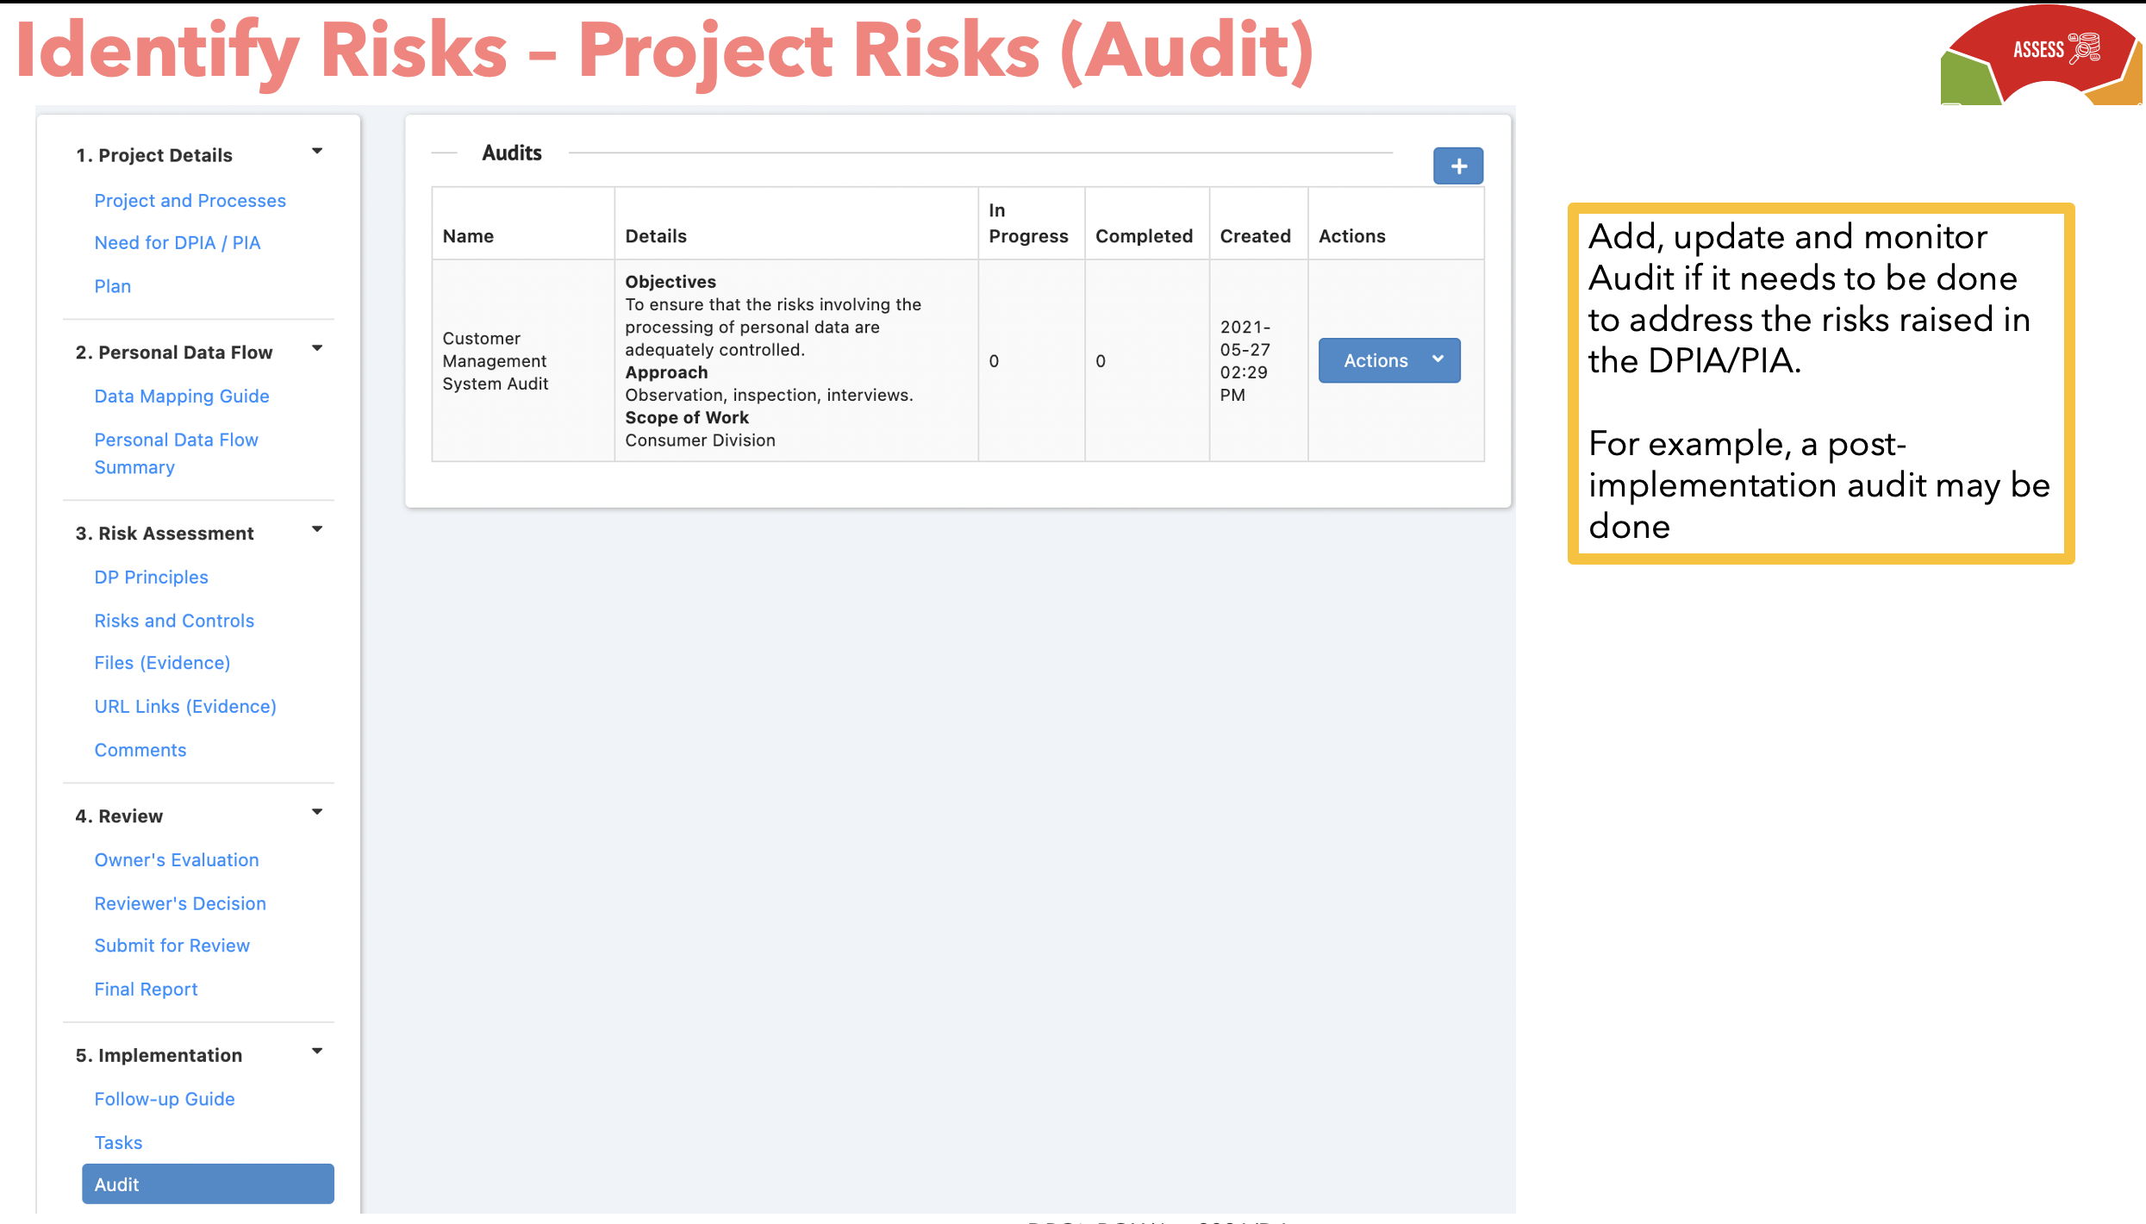
Task: Open Files (Evidence) page
Action: [162, 663]
